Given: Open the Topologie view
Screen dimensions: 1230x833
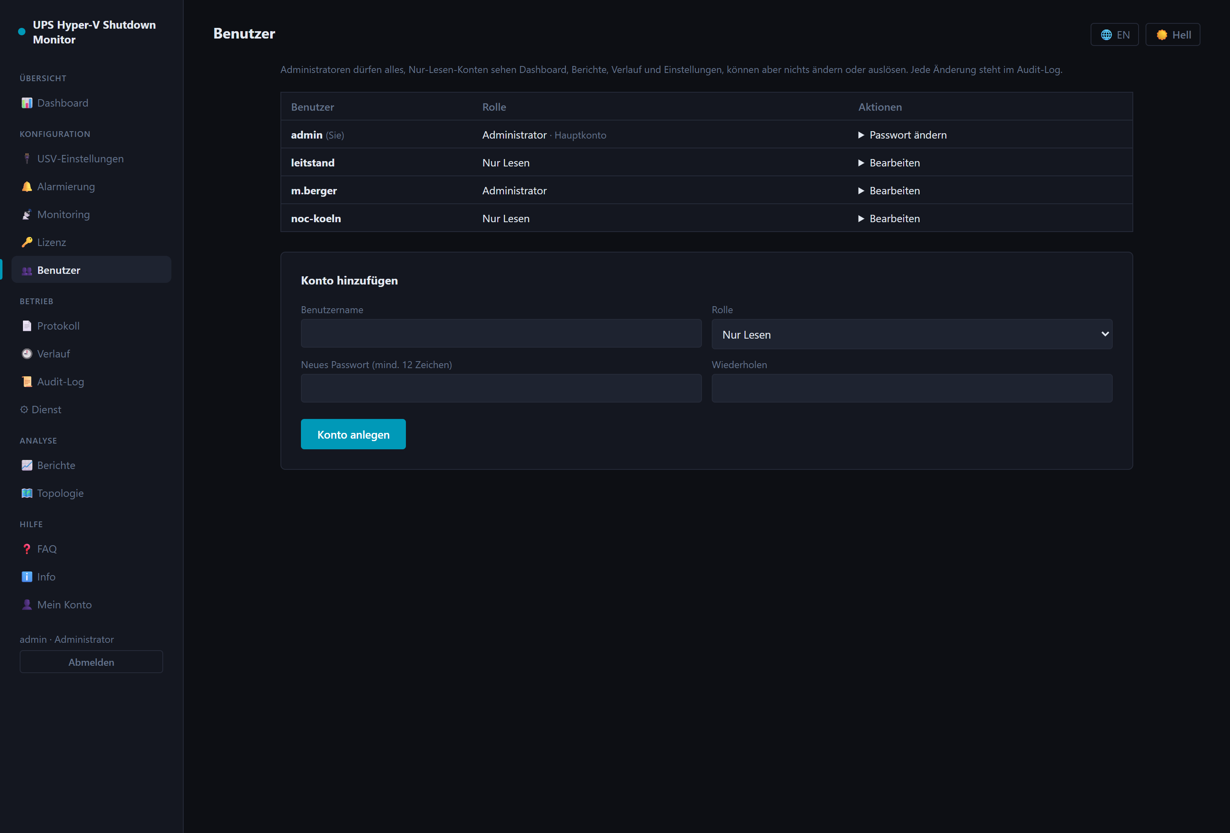Looking at the screenshot, I should [x=91, y=493].
